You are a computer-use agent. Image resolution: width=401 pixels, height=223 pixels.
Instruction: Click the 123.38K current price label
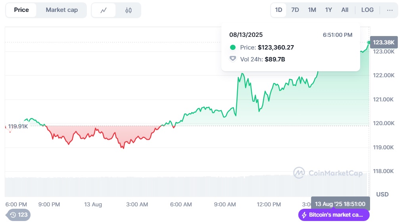click(384, 42)
